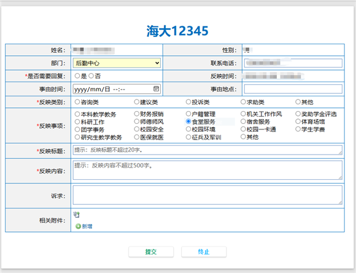Click the 诉求 text area
Screen dimensions: 356x273
coord(207,195)
